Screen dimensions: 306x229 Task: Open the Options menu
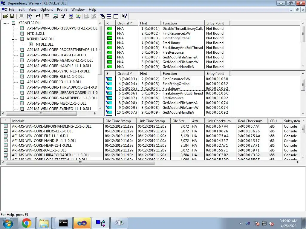click(x=47, y=9)
